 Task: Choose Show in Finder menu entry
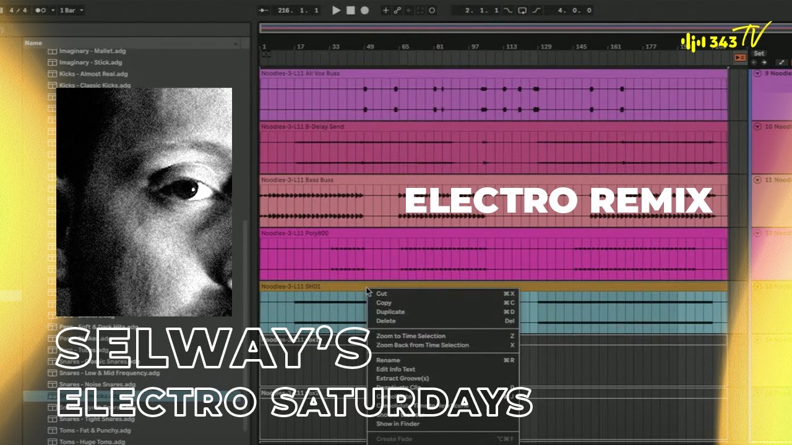coord(443,424)
